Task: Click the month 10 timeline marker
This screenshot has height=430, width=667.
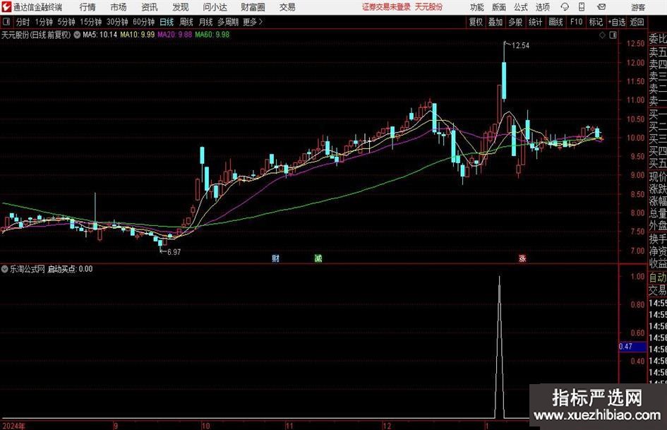Action: pyautogui.click(x=206, y=426)
